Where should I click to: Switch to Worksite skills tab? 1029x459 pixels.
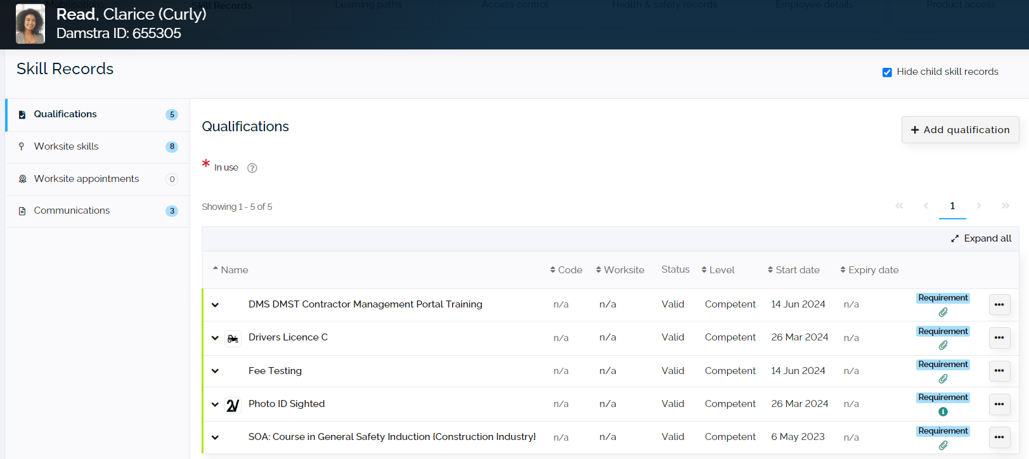point(66,146)
